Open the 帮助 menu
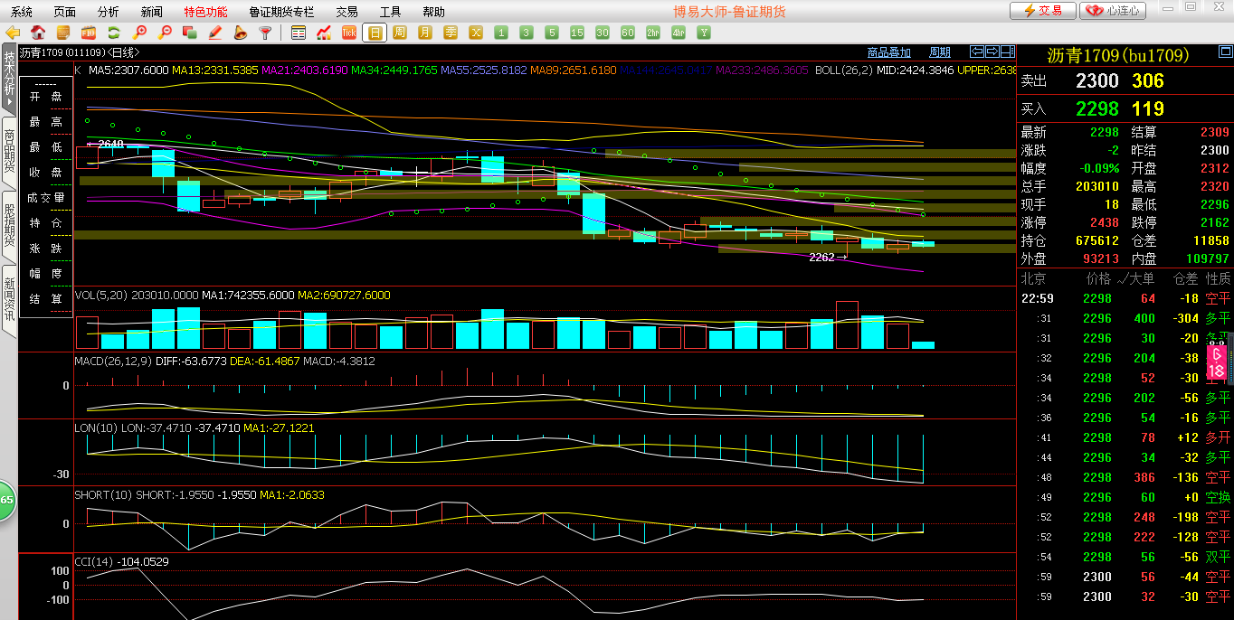Screen dimensions: 1234x620 tap(433, 12)
